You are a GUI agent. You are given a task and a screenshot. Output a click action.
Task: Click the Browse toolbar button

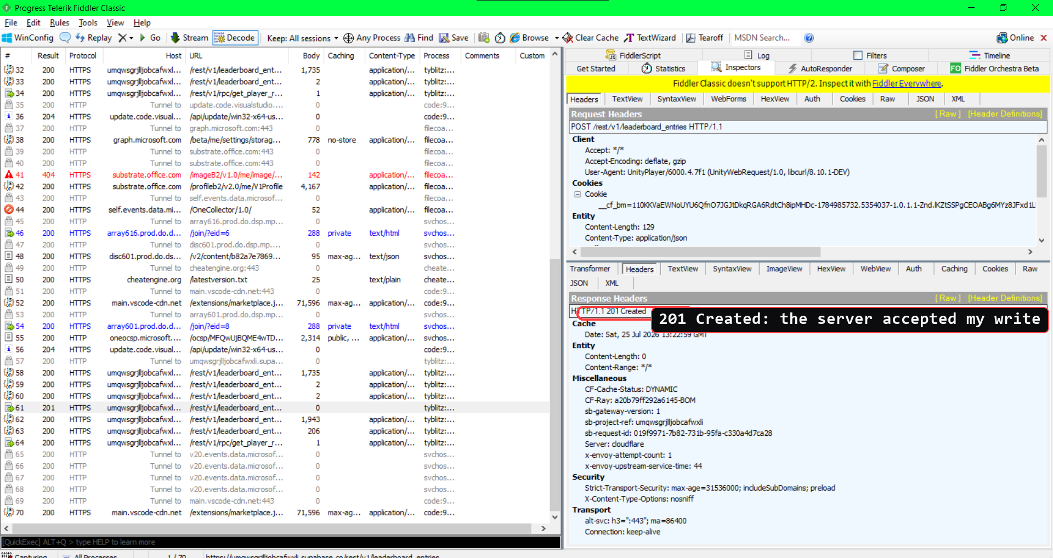pos(530,38)
